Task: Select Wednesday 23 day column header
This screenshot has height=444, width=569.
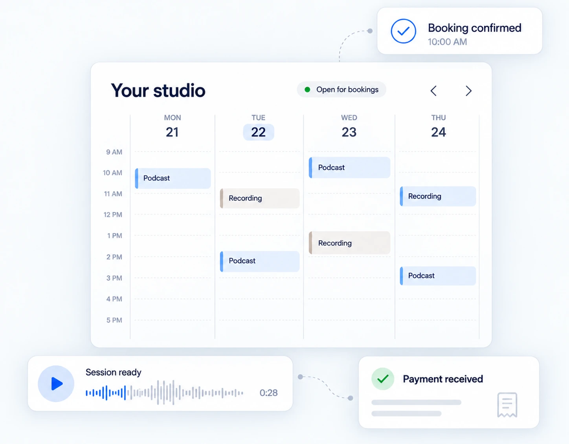Action: pos(349,127)
